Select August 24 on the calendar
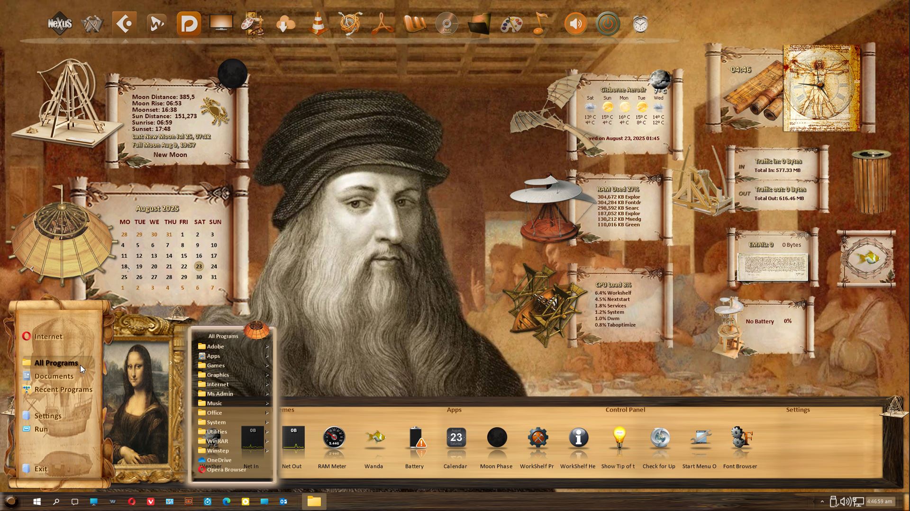Image resolution: width=910 pixels, height=511 pixels. click(x=214, y=266)
